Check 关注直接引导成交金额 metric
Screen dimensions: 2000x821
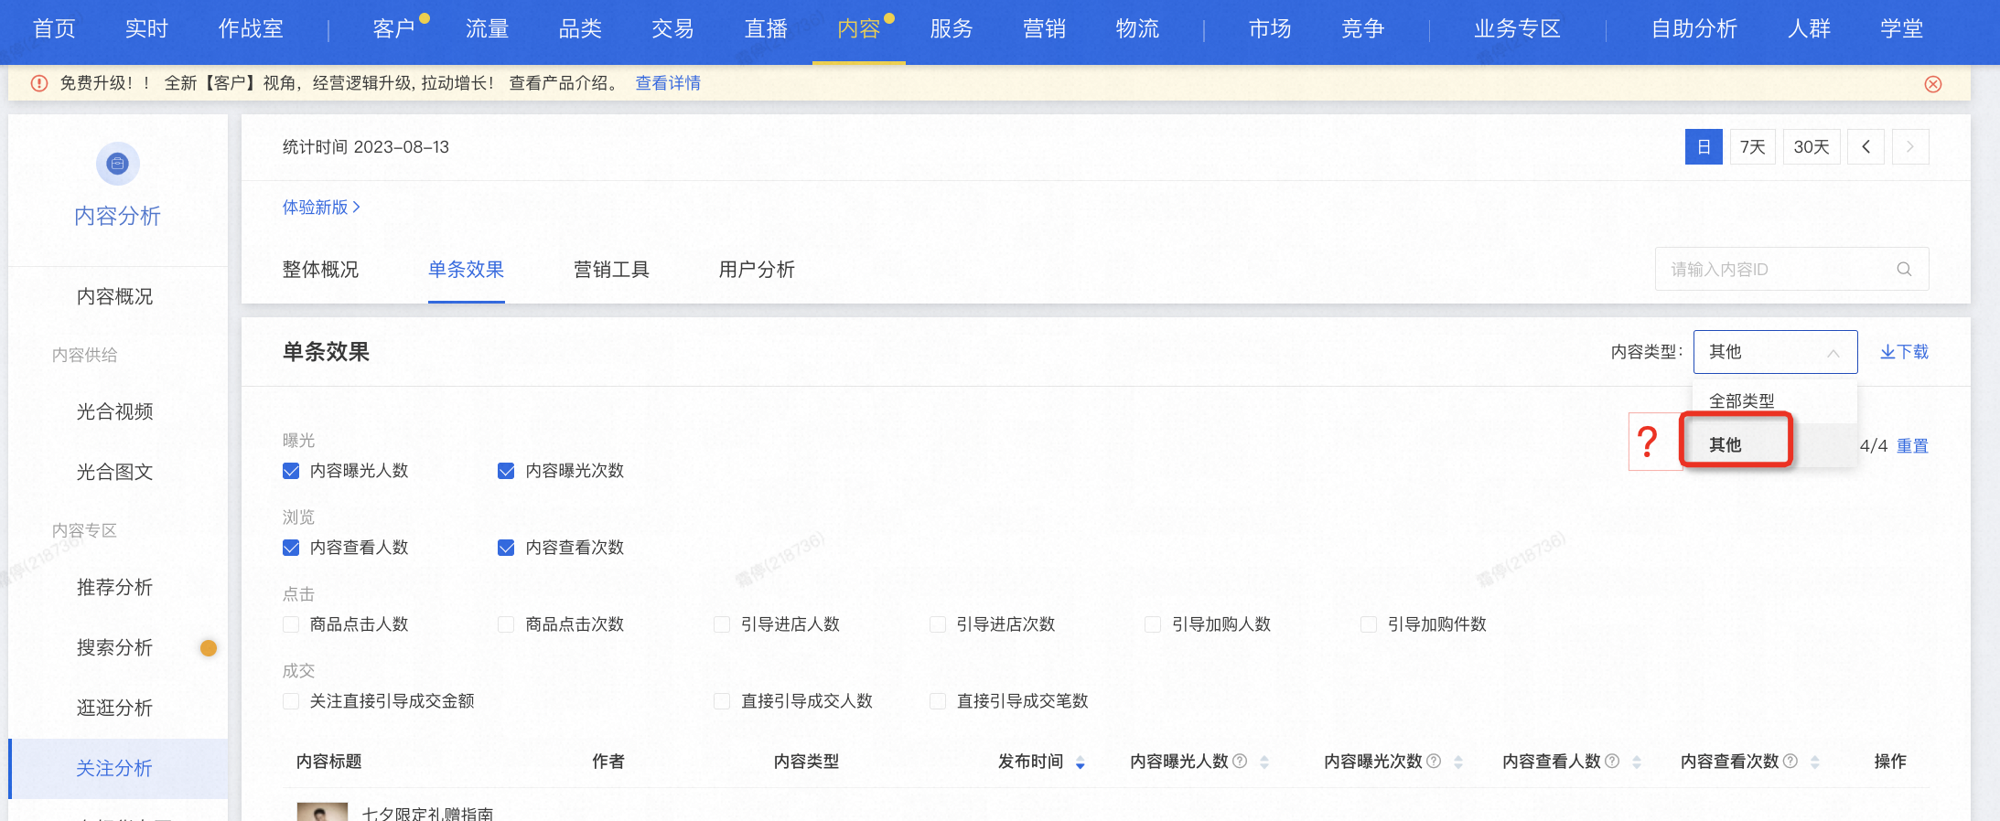pos(291,701)
